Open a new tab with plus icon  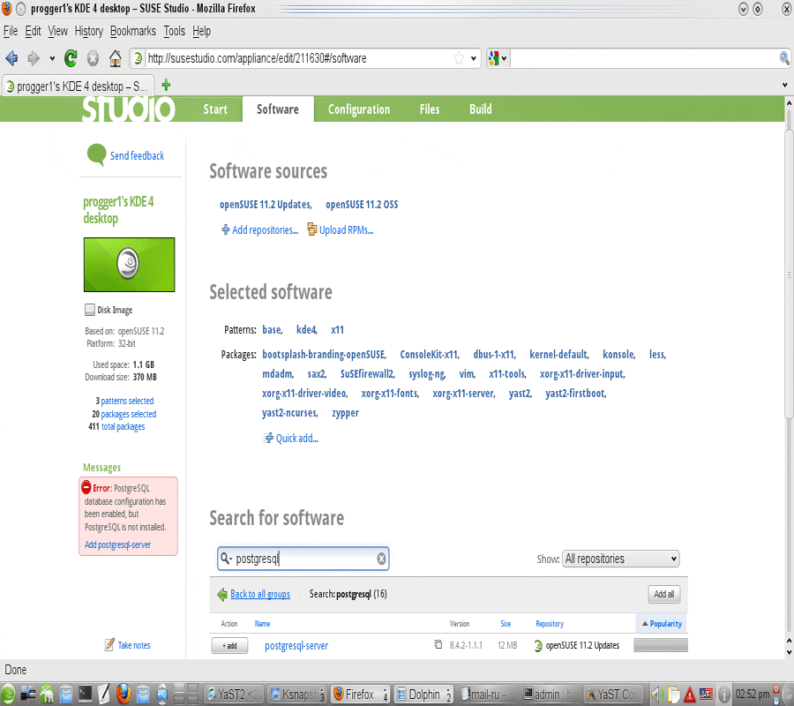(166, 85)
